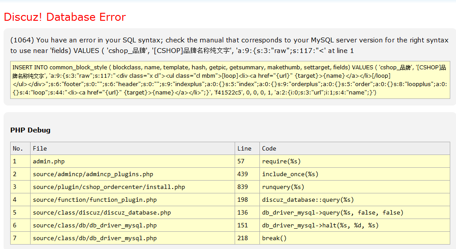
Task: Select the admin.php file cell
Action: click(133, 161)
